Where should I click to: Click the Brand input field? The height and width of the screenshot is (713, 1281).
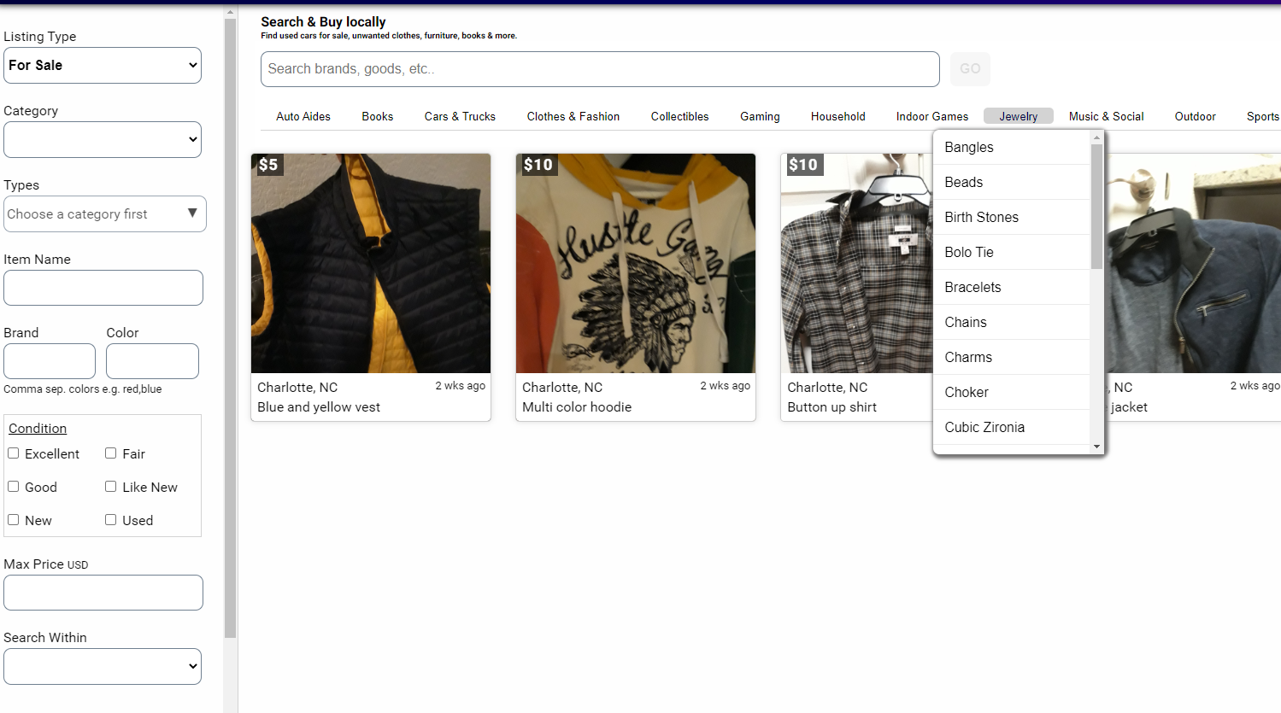coord(50,361)
